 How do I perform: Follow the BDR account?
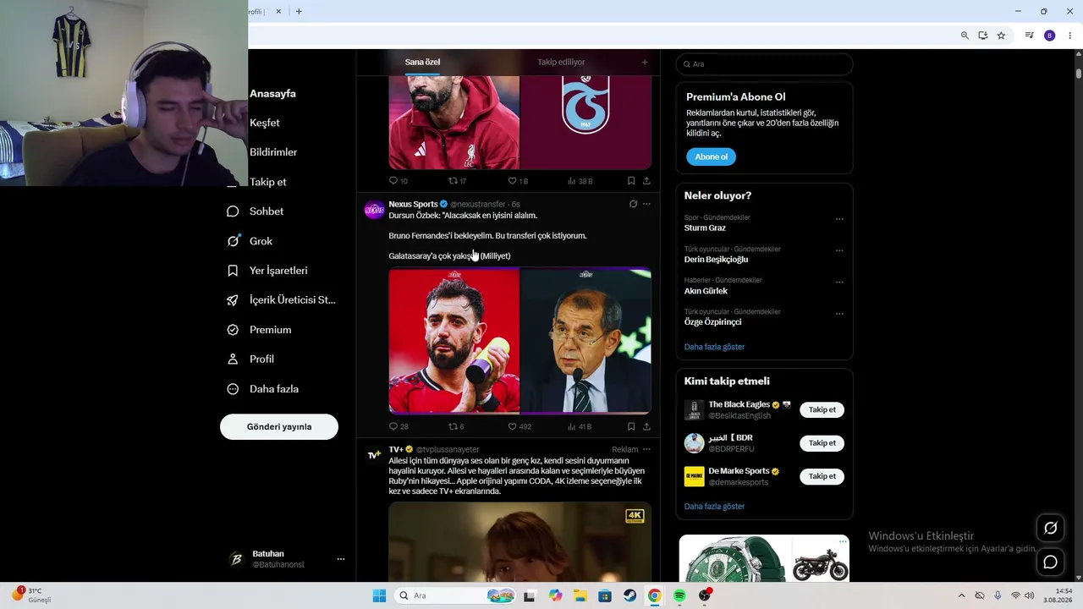(822, 443)
